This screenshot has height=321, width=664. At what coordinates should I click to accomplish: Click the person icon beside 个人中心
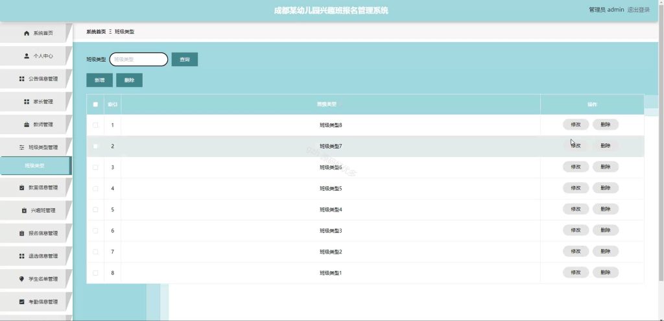point(27,56)
